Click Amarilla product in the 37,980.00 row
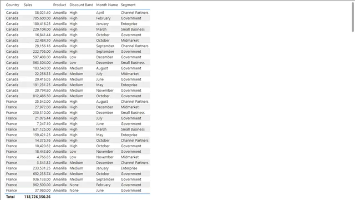Image resolution: width=355 pixels, height=200 pixels. coord(60,191)
